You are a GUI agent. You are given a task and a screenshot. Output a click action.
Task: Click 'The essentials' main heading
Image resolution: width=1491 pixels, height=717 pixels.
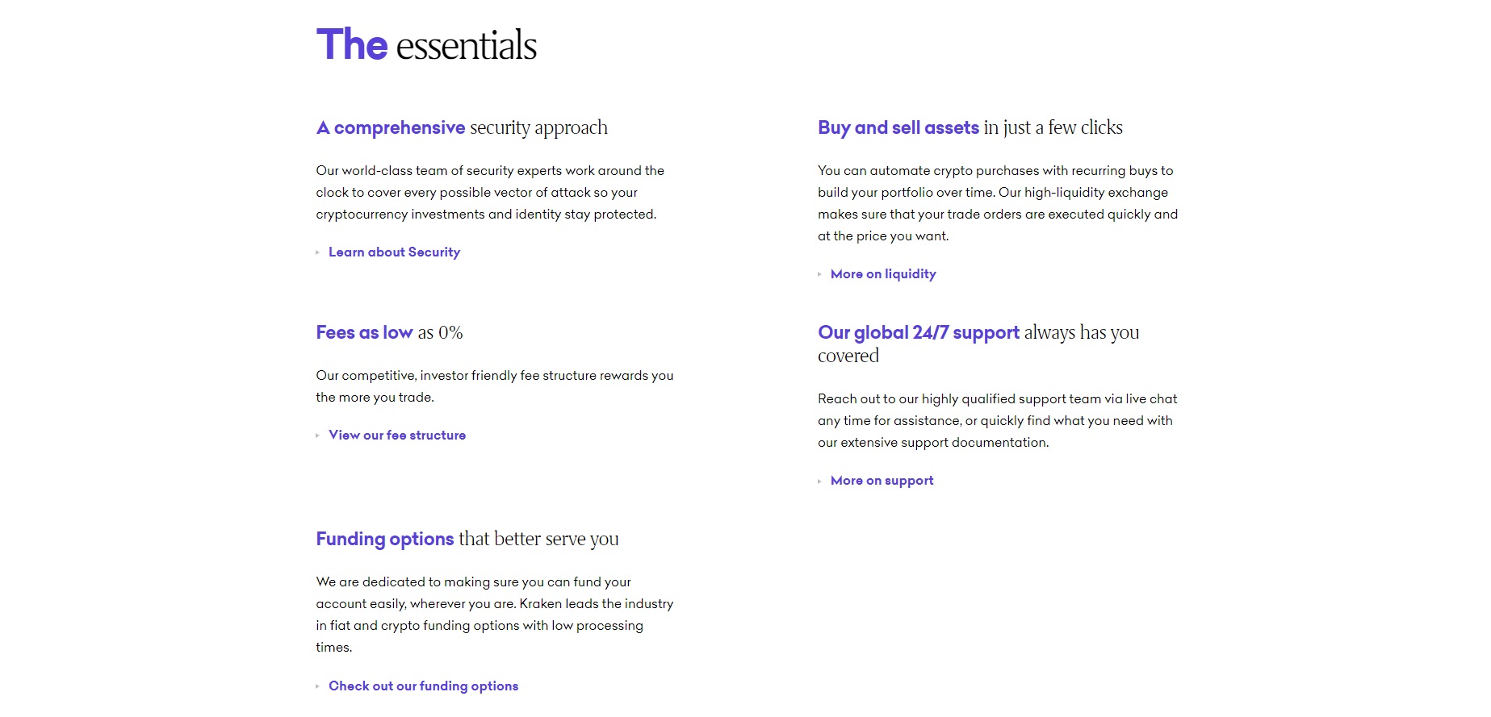[x=426, y=44]
